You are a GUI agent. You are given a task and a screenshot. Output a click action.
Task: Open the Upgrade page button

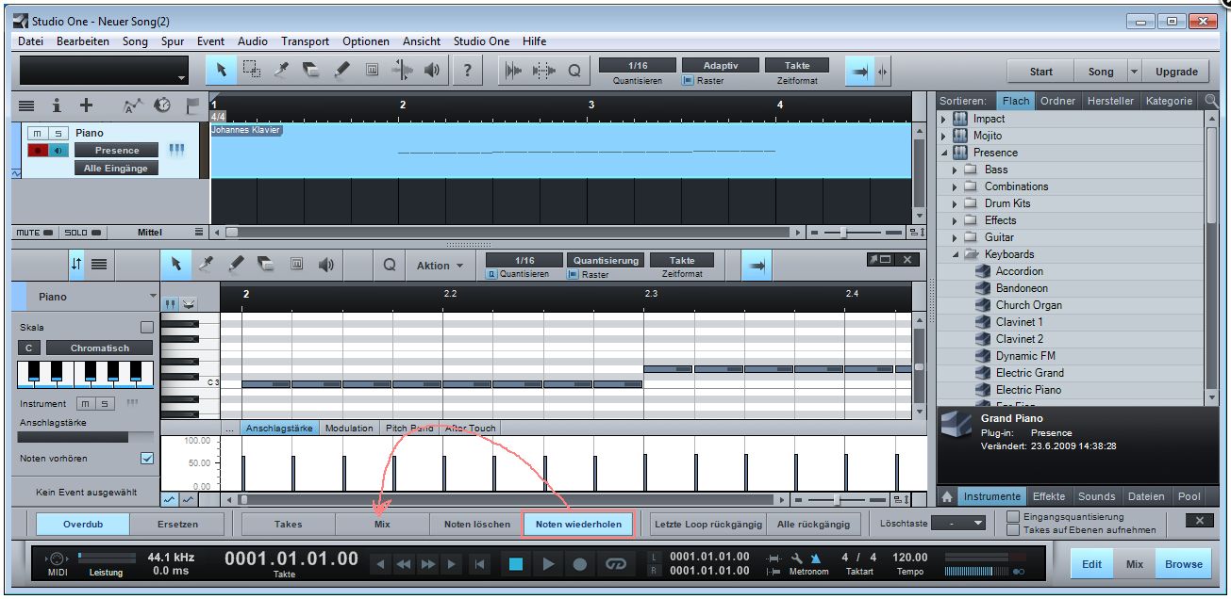pyautogui.click(x=1176, y=72)
